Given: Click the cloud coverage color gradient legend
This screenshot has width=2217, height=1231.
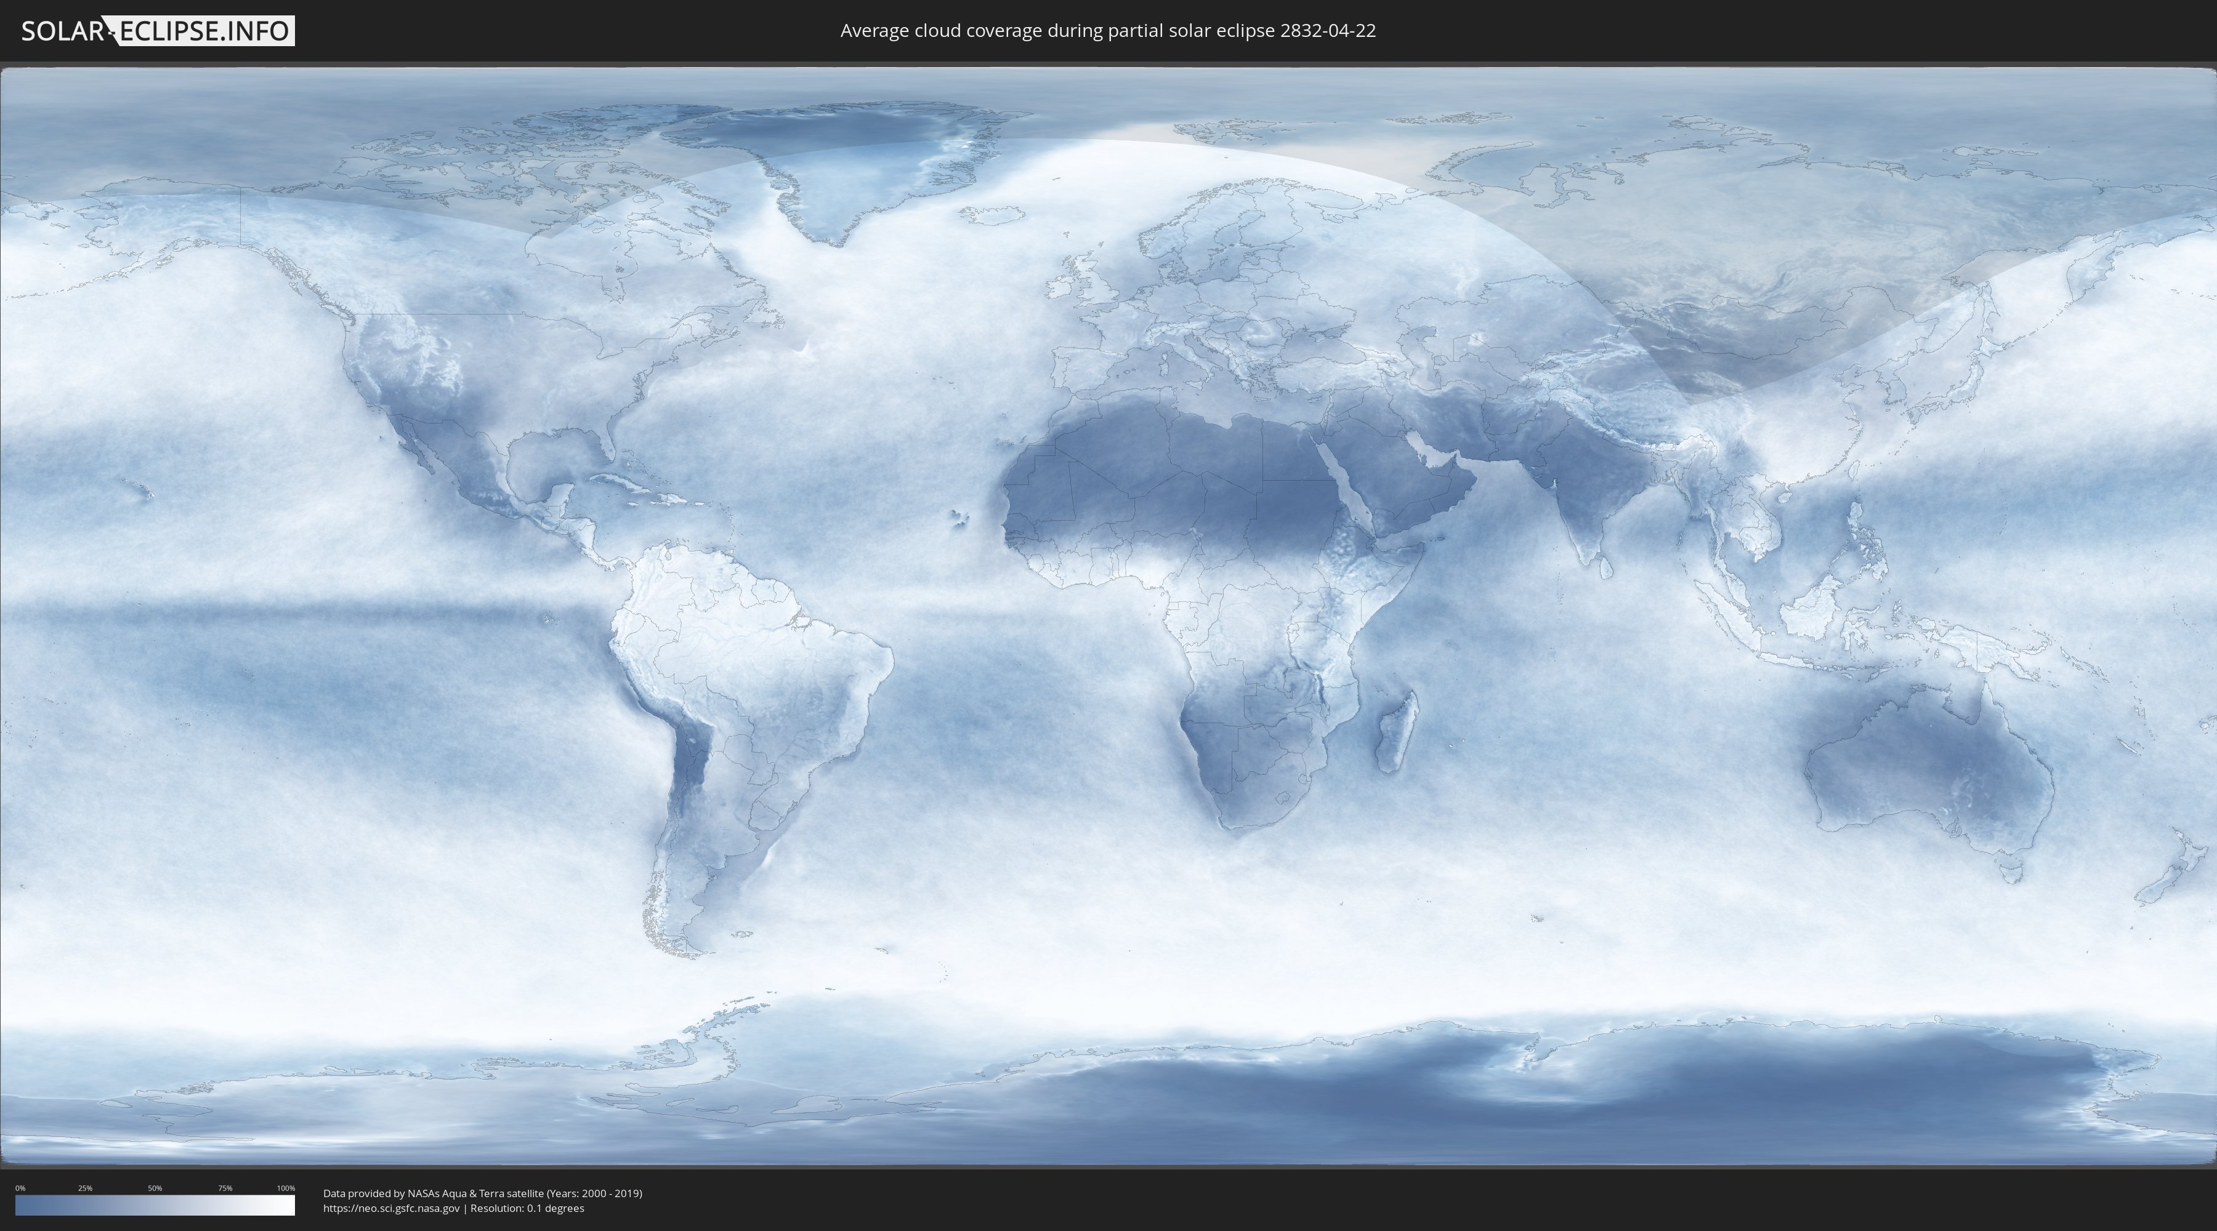Looking at the screenshot, I should pyautogui.click(x=155, y=1205).
